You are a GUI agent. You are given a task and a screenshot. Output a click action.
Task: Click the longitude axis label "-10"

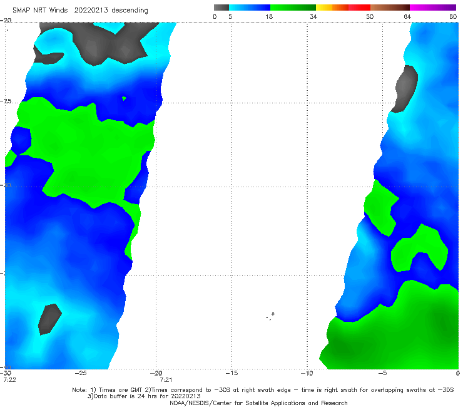click(307, 373)
